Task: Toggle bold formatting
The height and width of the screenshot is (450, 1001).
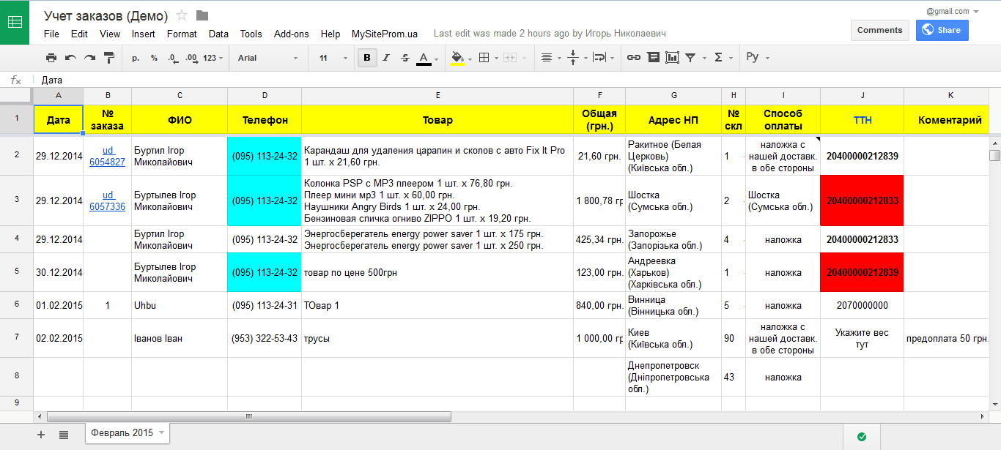Action: pos(367,58)
